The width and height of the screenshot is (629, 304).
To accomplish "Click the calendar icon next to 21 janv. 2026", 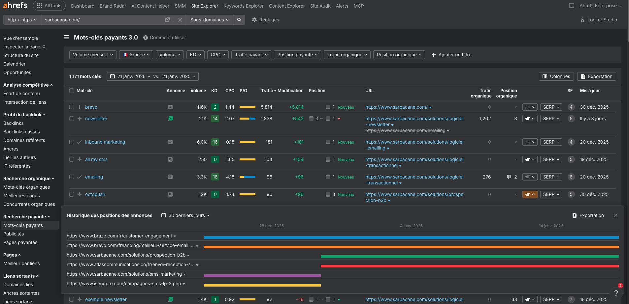I will pos(112,76).
